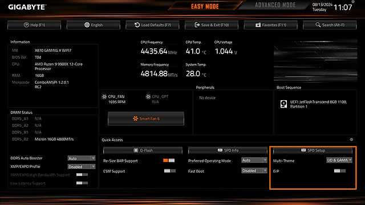Open Preferred Operating Mode dropdown
The height and width of the screenshot is (205, 365).
[254, 160]
